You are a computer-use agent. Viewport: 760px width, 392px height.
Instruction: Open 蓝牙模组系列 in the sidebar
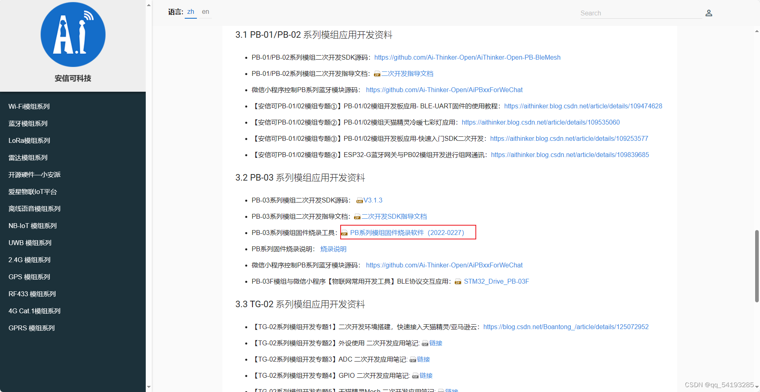pyautogui.click(x=28, y=123)
